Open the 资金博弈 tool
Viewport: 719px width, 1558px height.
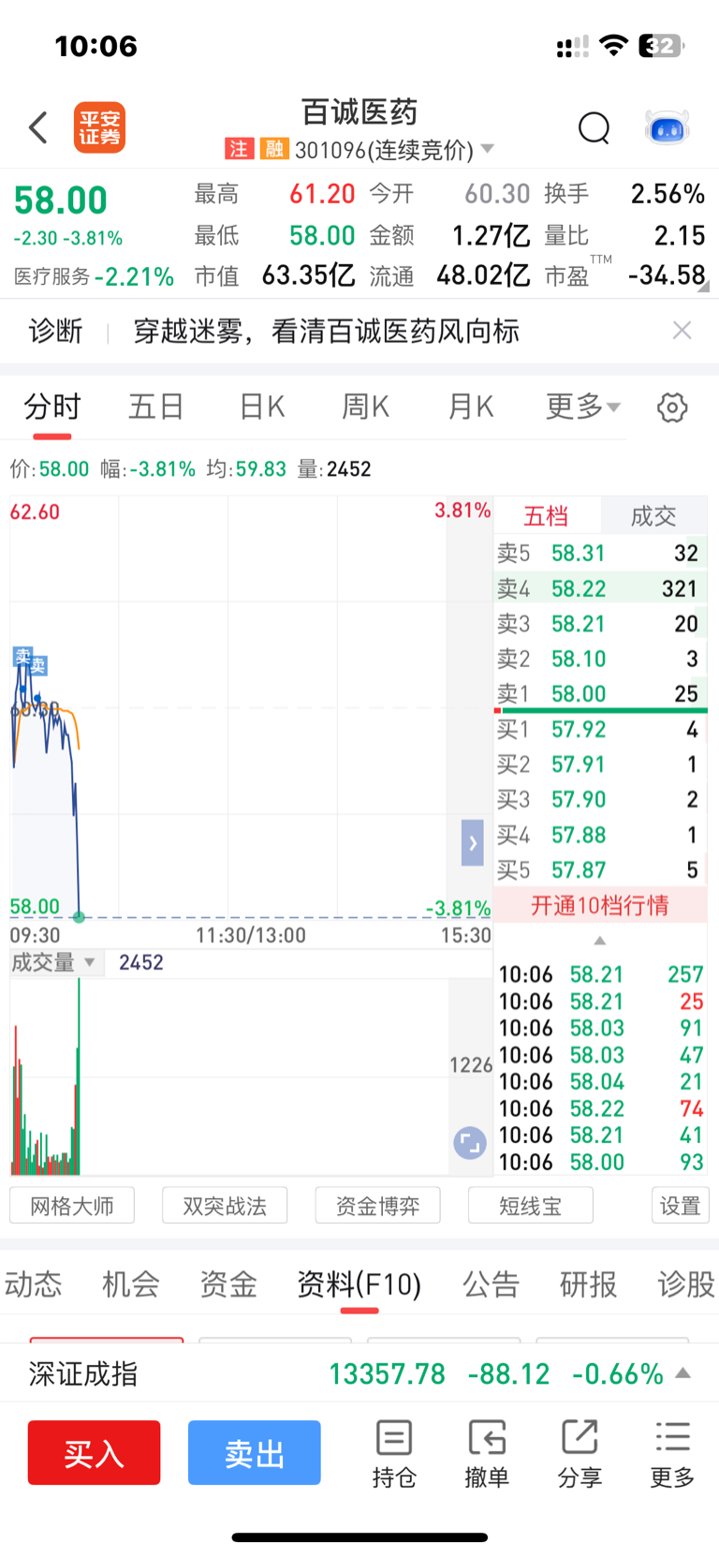(x=377, y=1205)
